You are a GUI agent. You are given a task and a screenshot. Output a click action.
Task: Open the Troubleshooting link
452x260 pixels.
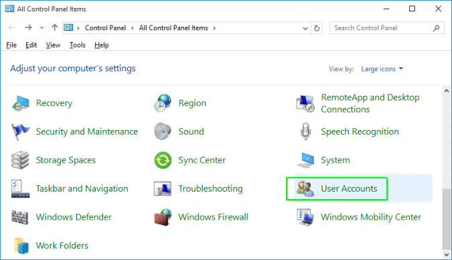(x=210, y=188)
